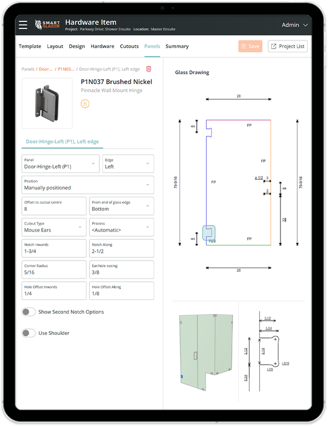Click the mouse ears cutout detail diagram

268,351
